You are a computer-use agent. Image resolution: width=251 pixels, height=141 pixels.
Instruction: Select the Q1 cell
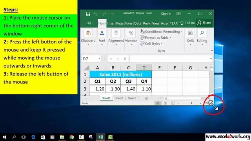98,81
